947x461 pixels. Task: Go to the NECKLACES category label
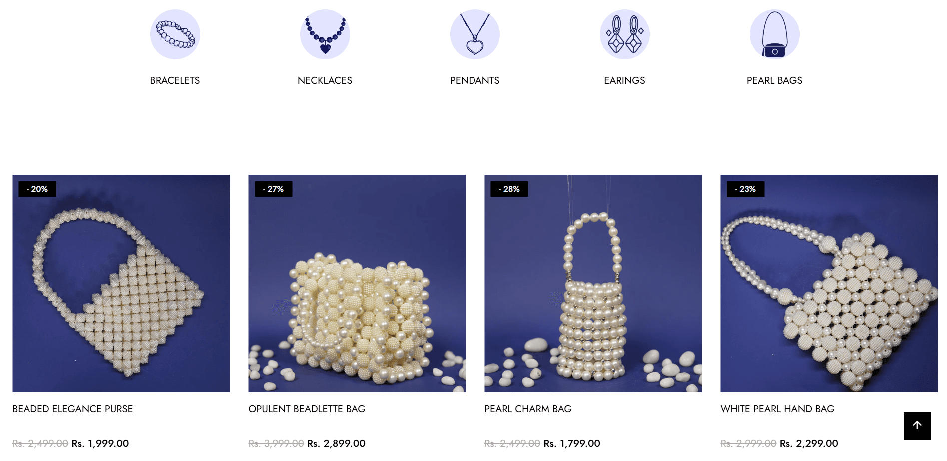(x=325, y=80)
